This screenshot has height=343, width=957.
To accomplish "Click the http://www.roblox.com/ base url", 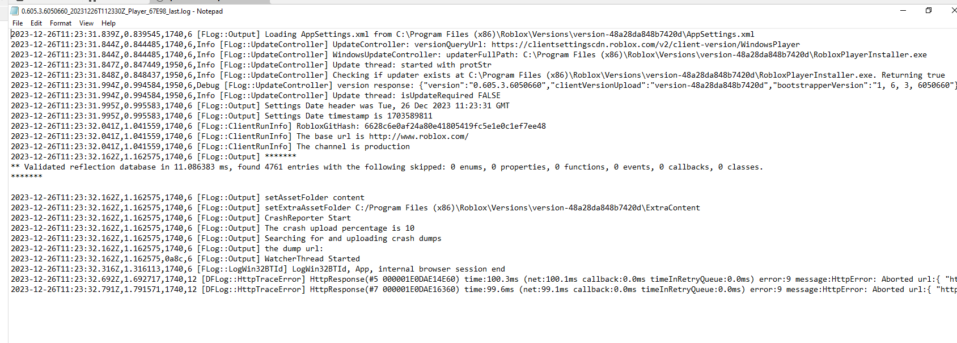I will pos(418,137).
